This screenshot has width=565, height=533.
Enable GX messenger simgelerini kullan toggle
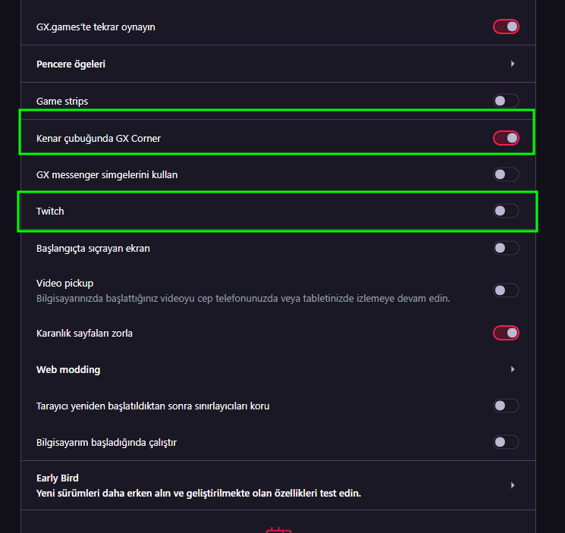pos(506,174)
